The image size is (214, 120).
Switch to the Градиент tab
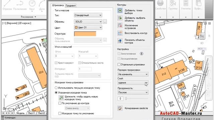point(71,6)
